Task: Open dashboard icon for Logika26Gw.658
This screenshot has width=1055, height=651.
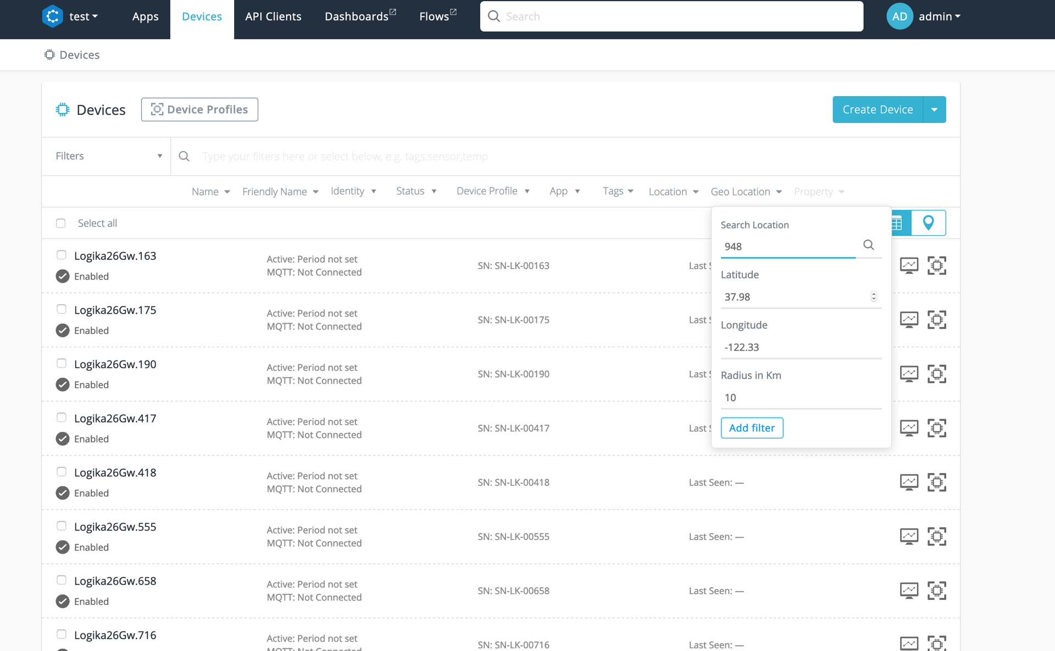Action: tap(909, 591)
